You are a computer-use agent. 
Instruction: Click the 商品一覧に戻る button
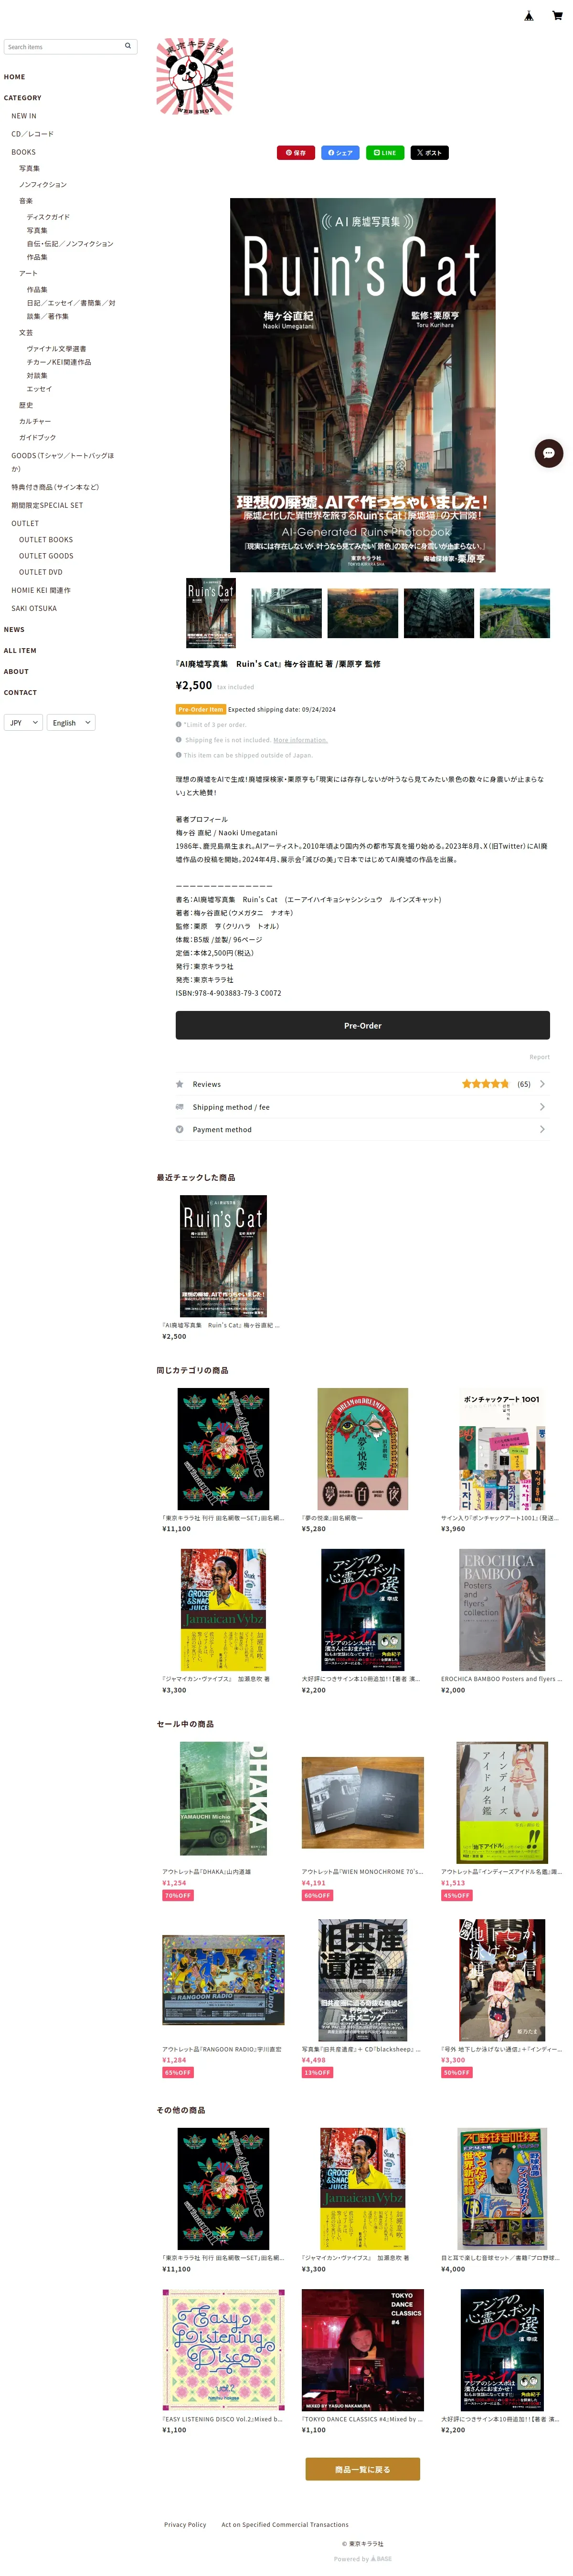[x=362, y=2469]
